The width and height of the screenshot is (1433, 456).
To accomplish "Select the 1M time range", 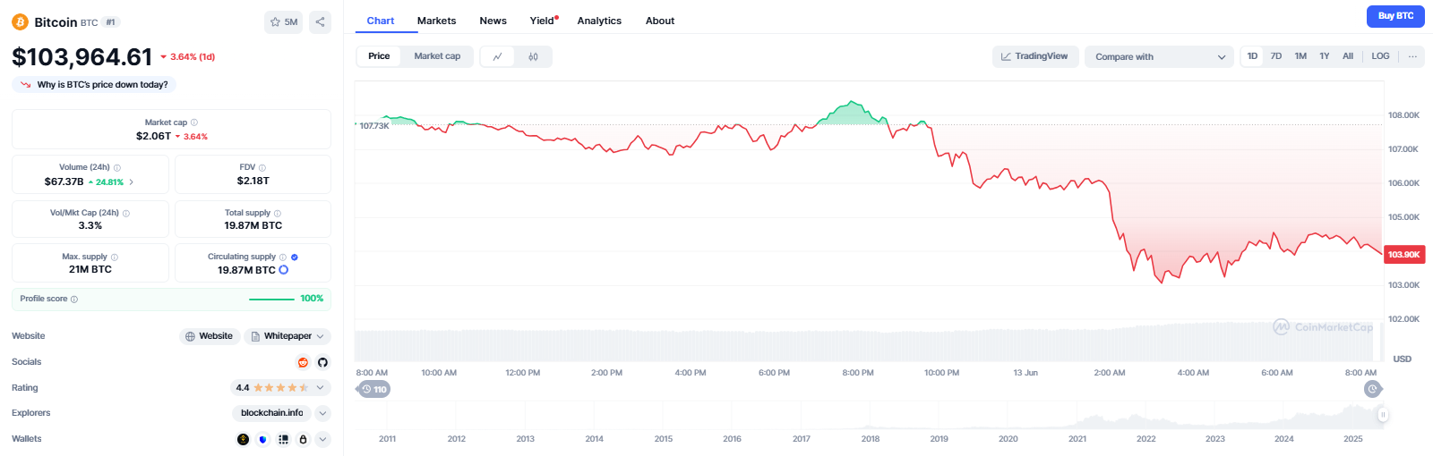I will 1300,56.
